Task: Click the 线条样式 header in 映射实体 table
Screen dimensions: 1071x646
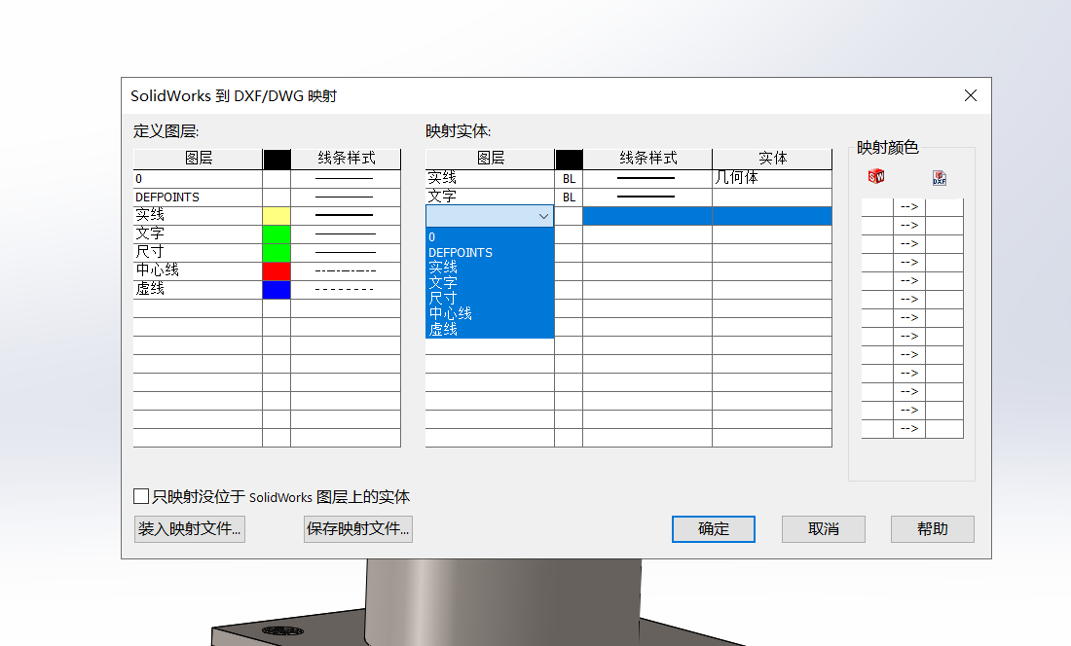Action: 647,159
